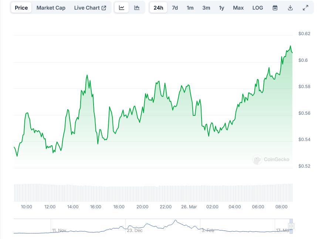Click the navigator timeline near 23. Dec
Screen dimensions: 318x239
(x=135, y=230)
